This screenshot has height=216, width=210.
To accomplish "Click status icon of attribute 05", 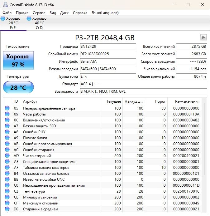I will click(7, 108).
